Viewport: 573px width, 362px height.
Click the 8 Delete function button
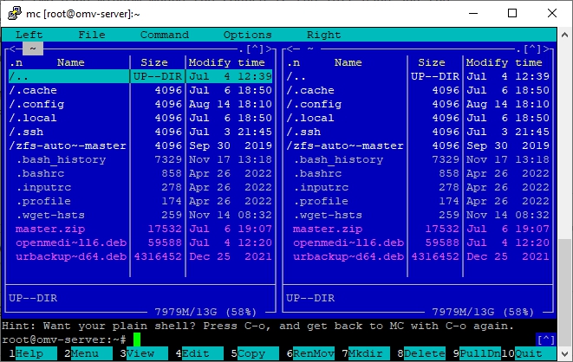425,354
